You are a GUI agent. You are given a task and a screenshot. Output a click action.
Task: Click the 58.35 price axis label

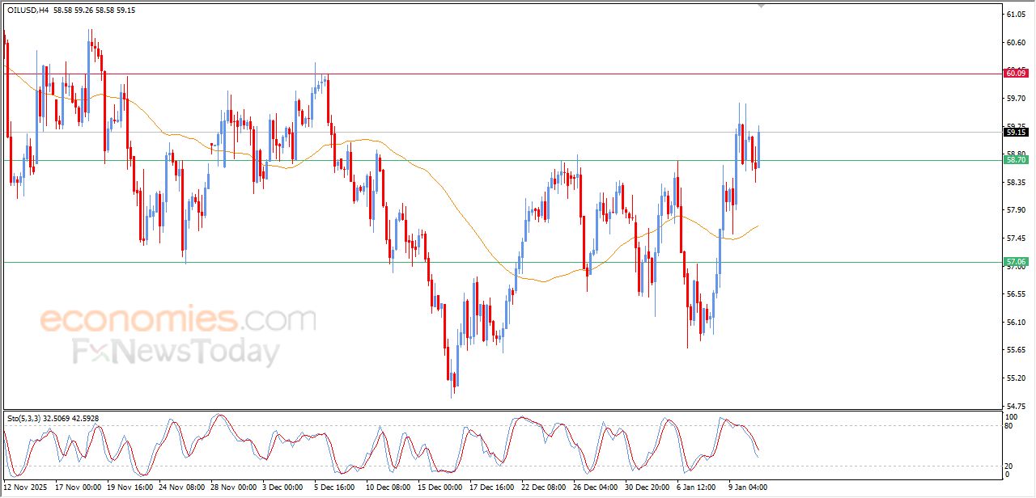point(1016,182)
